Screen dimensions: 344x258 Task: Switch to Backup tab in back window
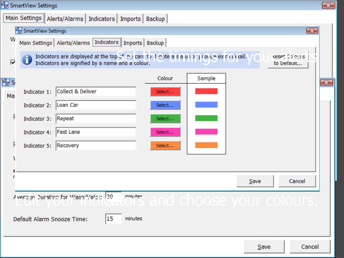[155, 19]
